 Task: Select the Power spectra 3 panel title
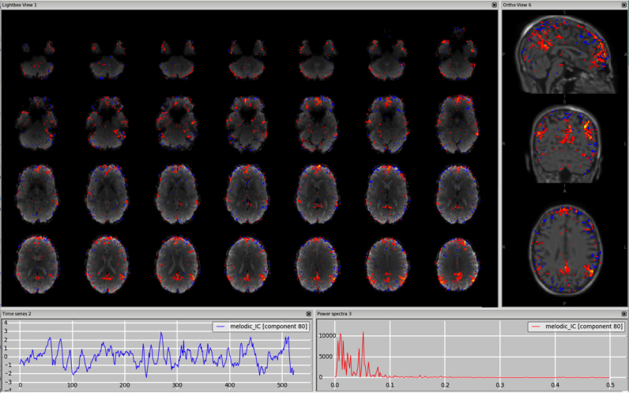click(336, 314)
